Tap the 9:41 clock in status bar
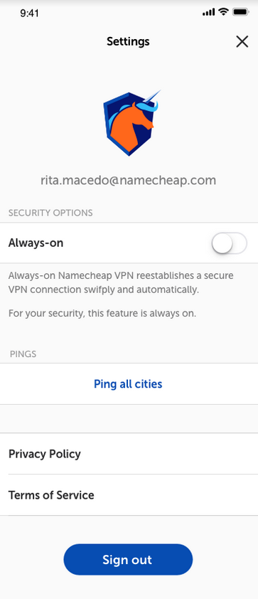 (x=29, y=13)
